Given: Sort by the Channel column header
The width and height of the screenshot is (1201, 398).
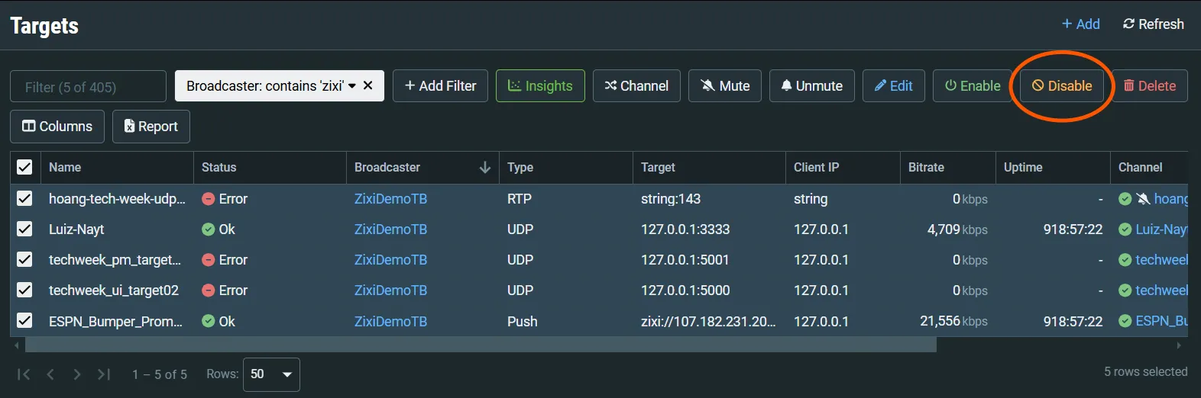Looking at the screenshot, I should pos(1140,167).
